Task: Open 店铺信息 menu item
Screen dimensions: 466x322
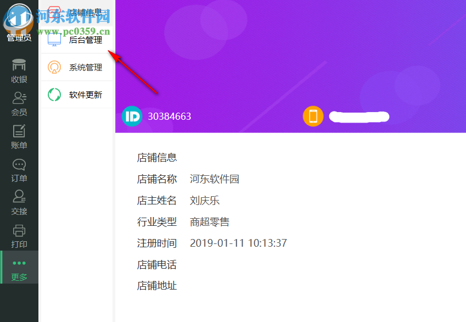Action: click(77, 13)
